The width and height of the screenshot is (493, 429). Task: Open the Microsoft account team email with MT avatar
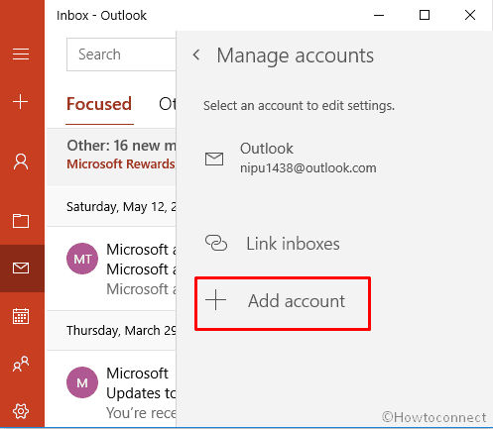point(111,268)
